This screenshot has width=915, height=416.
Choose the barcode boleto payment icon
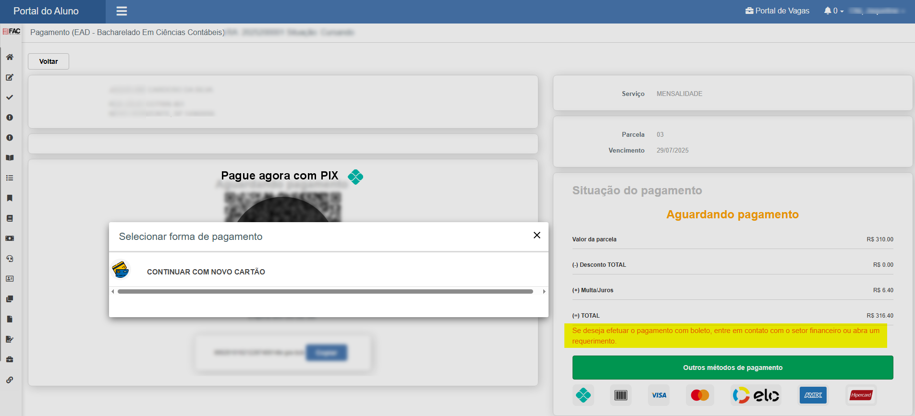621,395
